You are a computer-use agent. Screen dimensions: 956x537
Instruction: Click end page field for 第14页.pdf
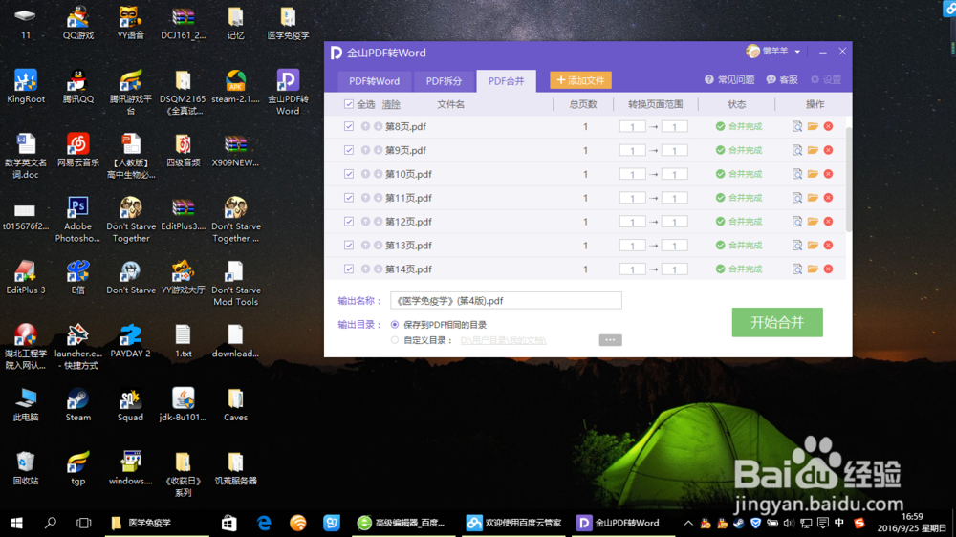pyautogui.click(x=674, y=269)
